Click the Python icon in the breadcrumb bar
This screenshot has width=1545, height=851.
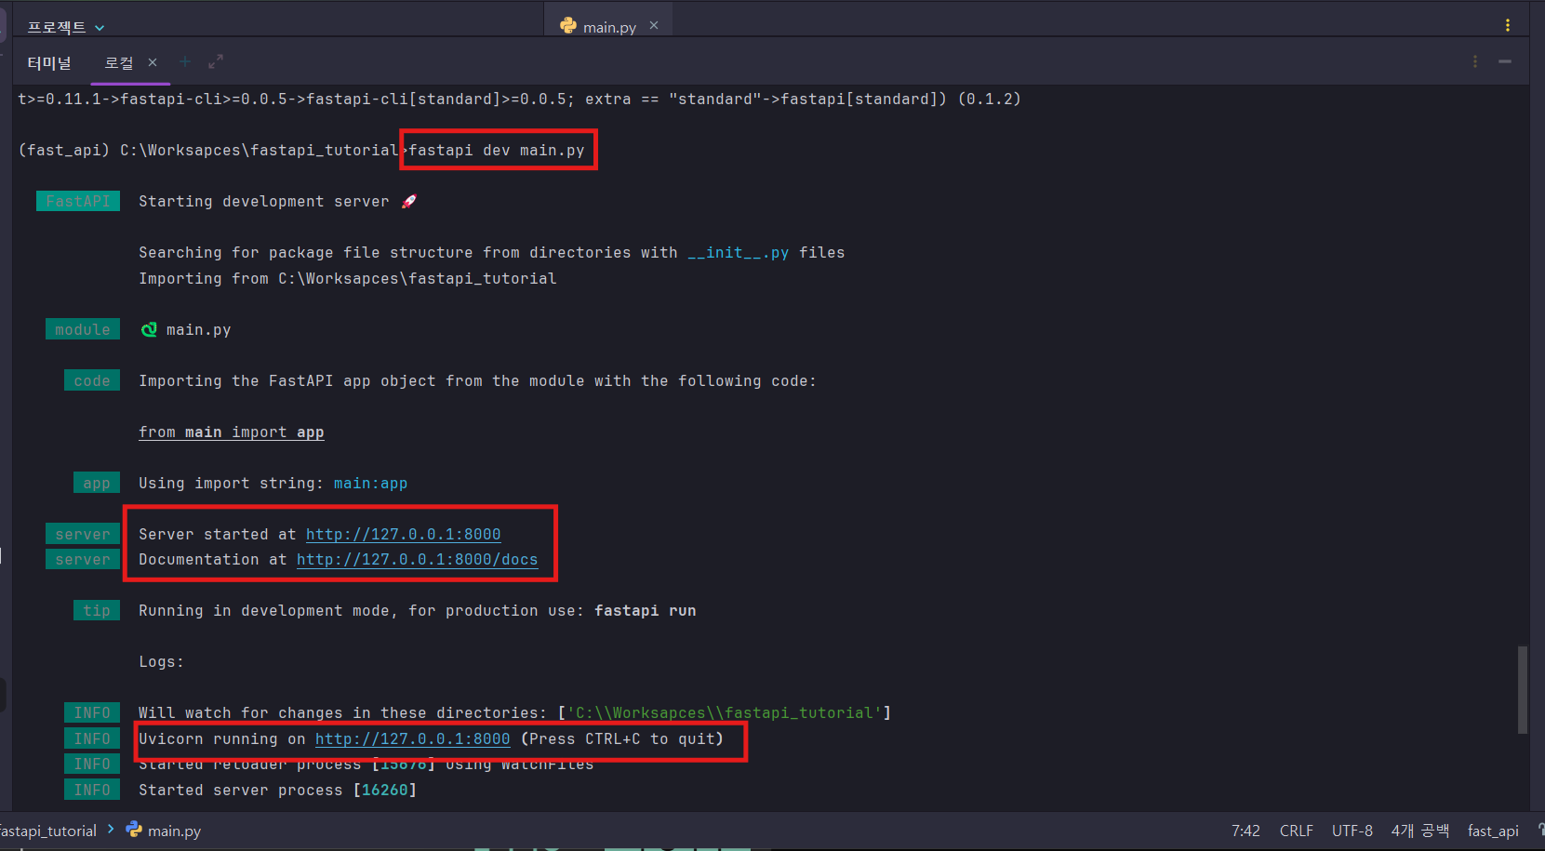pyautogui.click(x=134, y=829)
